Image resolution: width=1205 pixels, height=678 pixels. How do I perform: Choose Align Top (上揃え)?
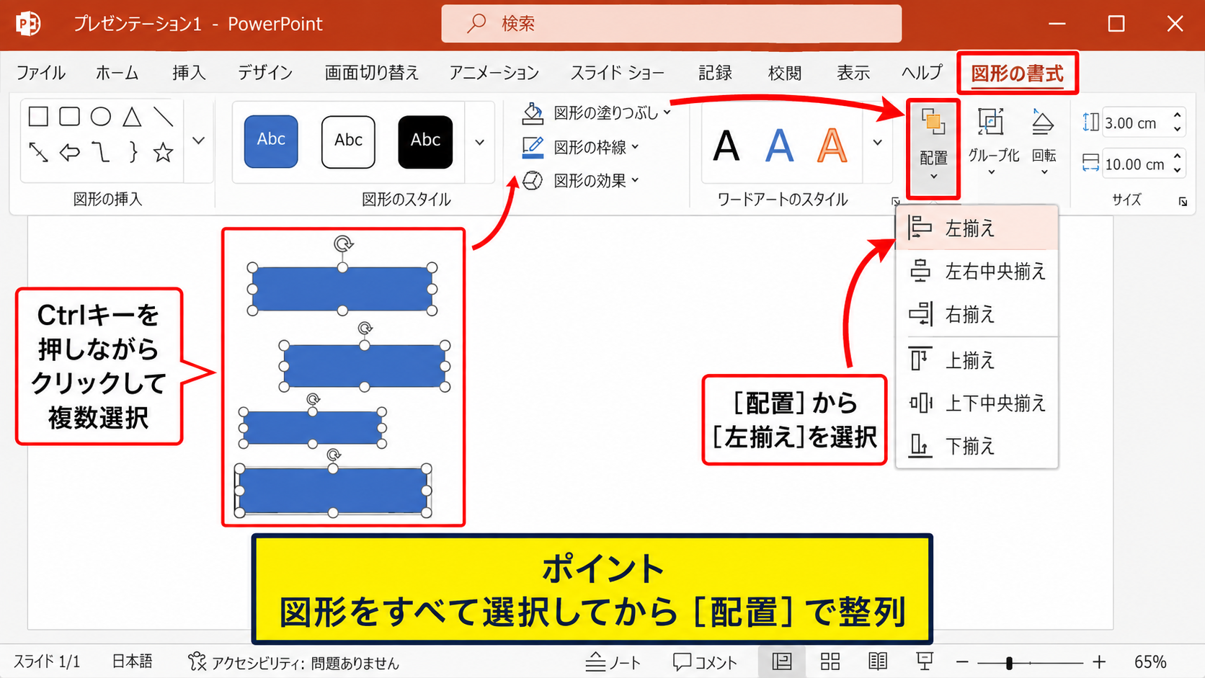977,360
